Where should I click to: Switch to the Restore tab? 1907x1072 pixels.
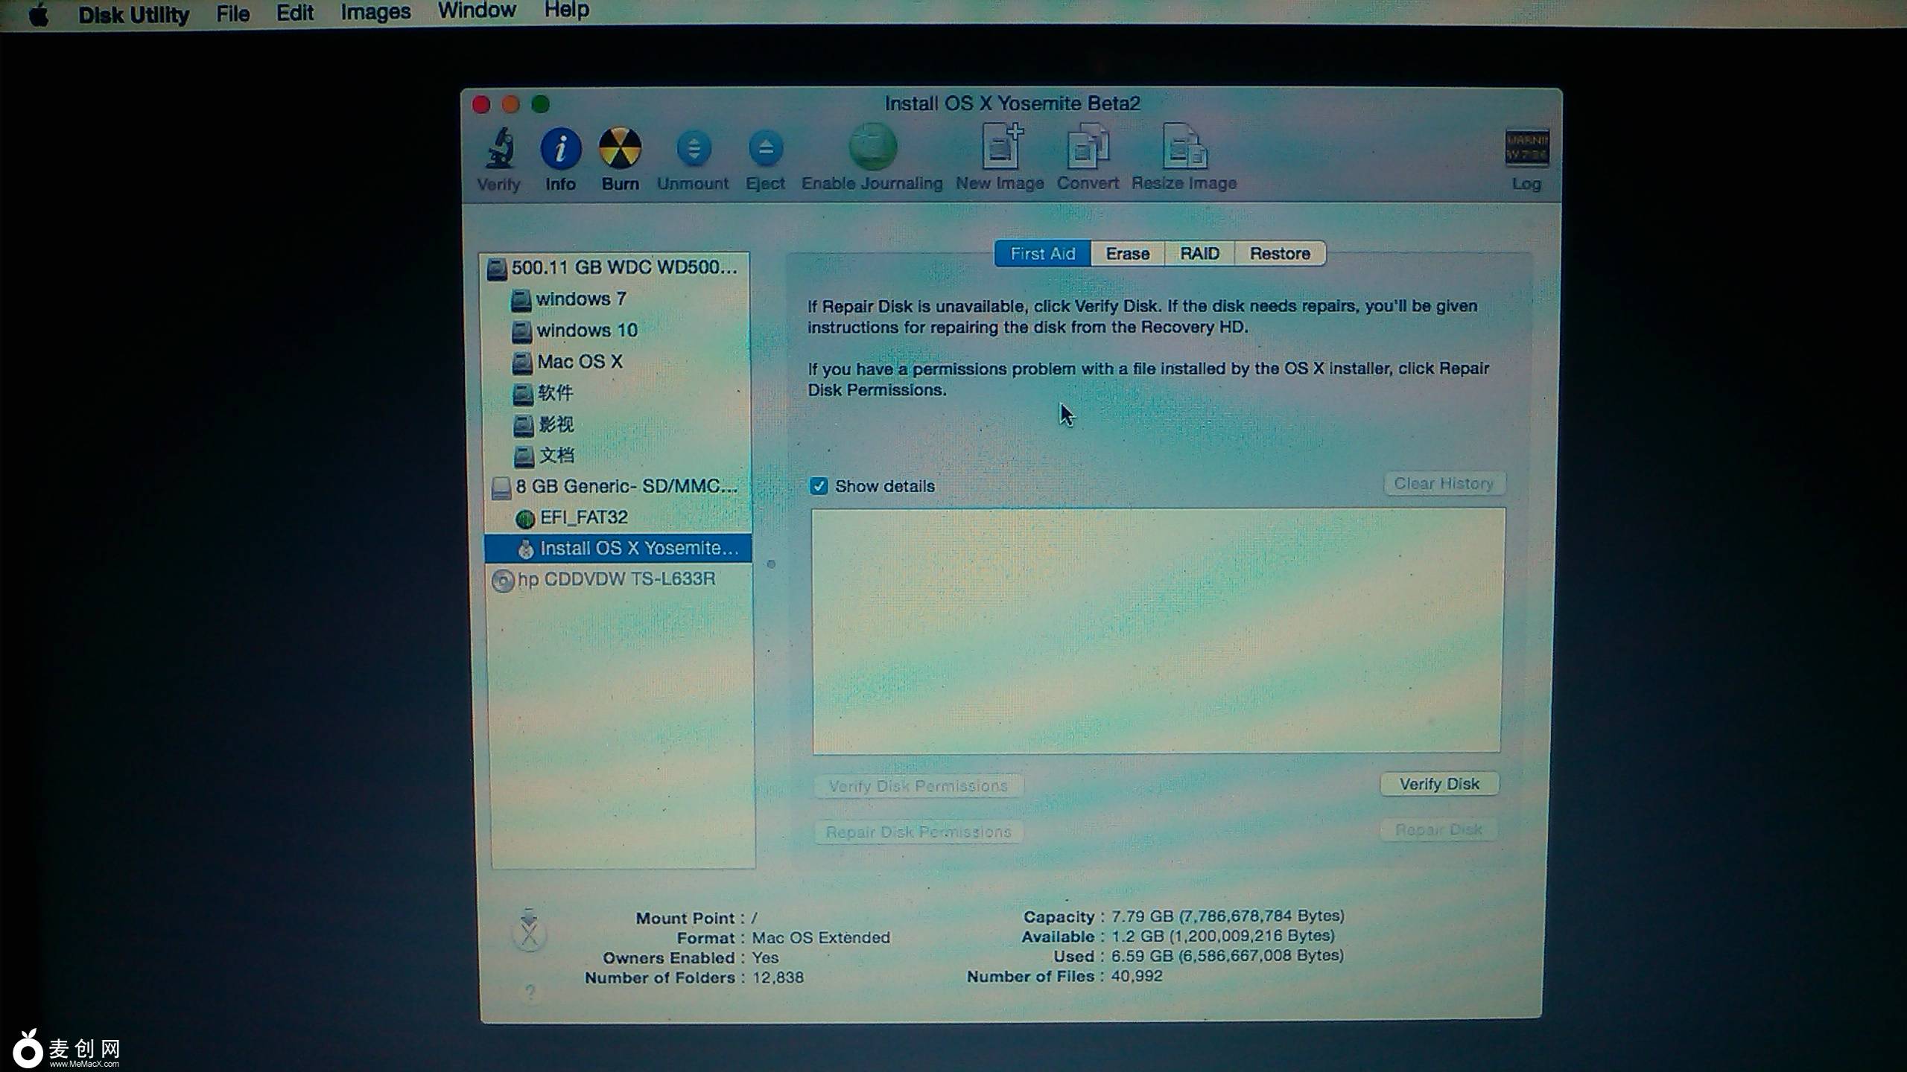coord(1279,254)
